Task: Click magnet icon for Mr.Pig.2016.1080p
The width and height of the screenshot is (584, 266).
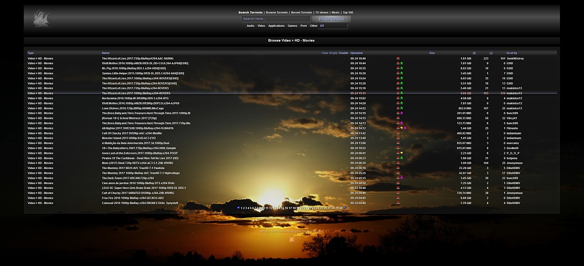Action: (398, 68)
